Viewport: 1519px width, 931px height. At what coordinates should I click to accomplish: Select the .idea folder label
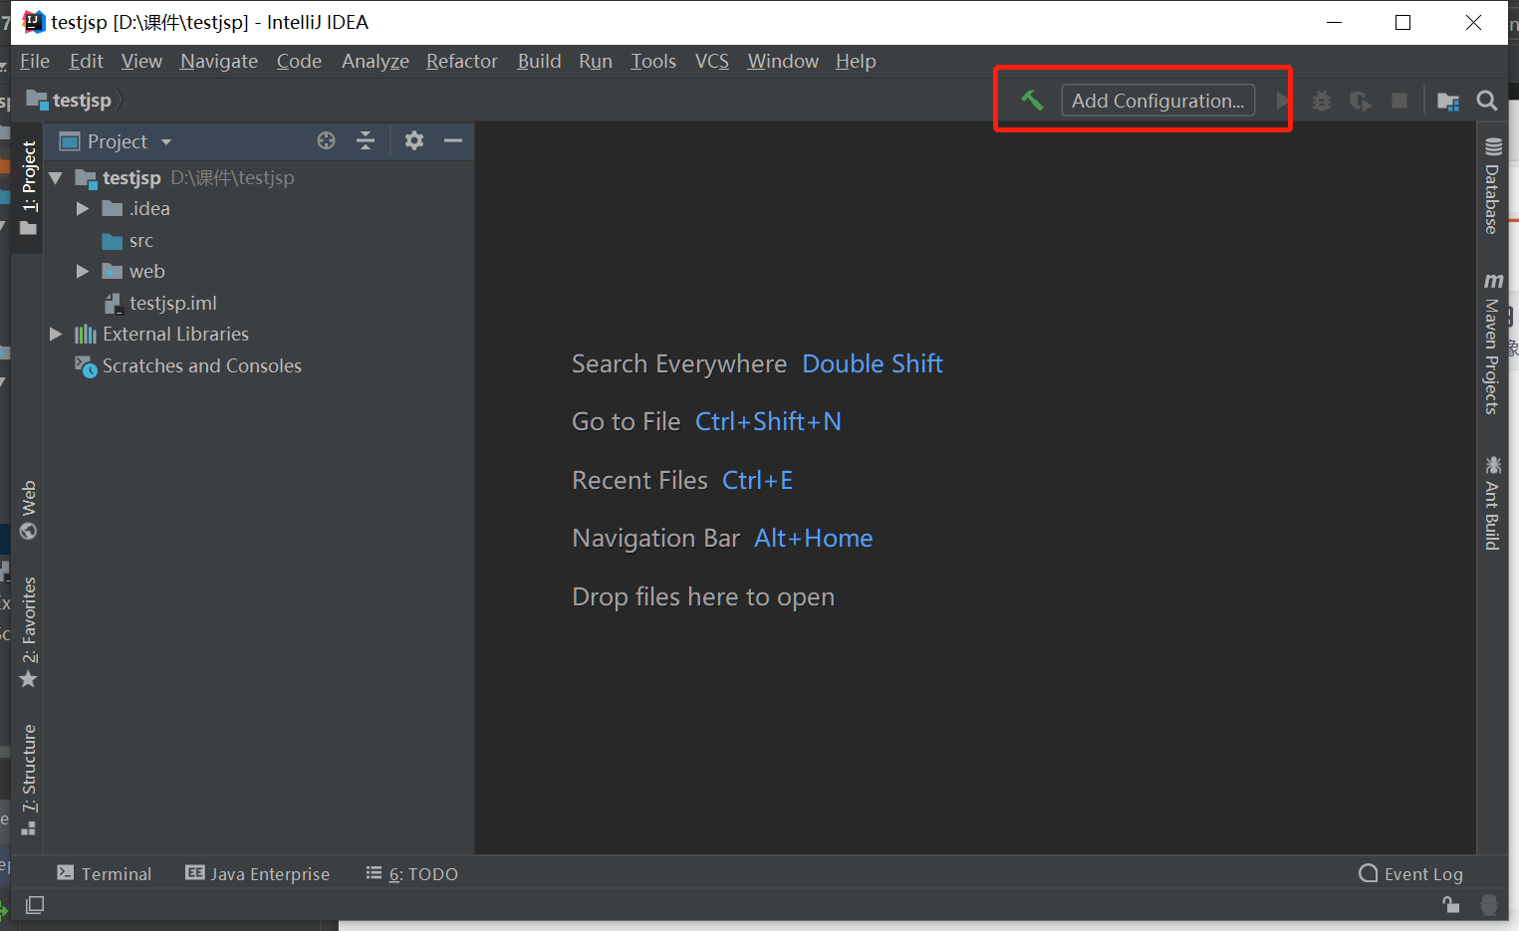[x=149, y=209]
